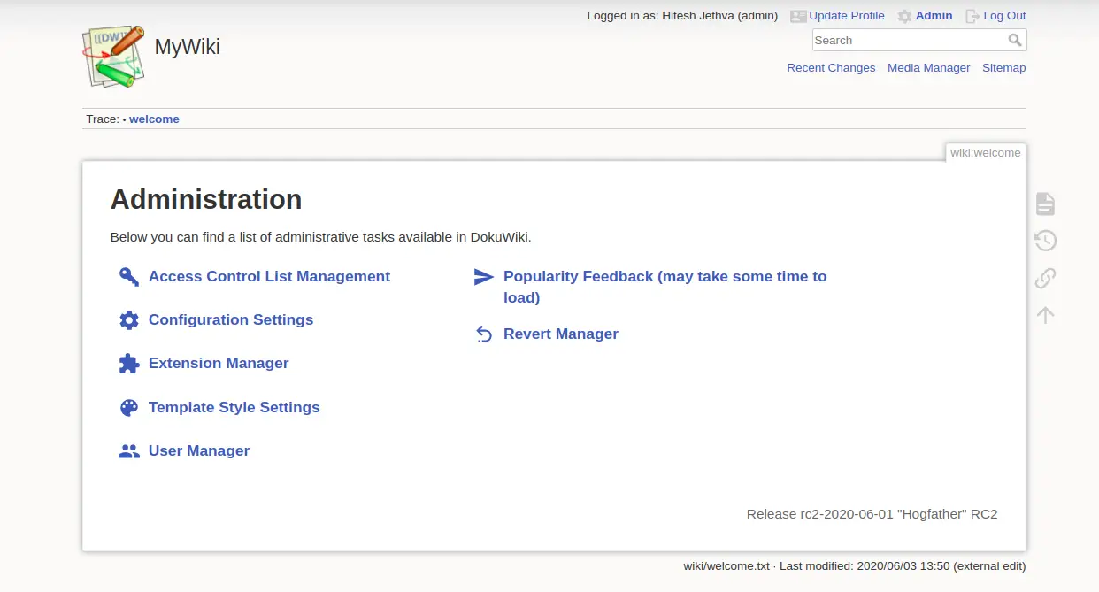Click the Release rc2-2020-06-01 Hogfather text
The width and height of the screenshot is (1099, 592).
[872, 514]
